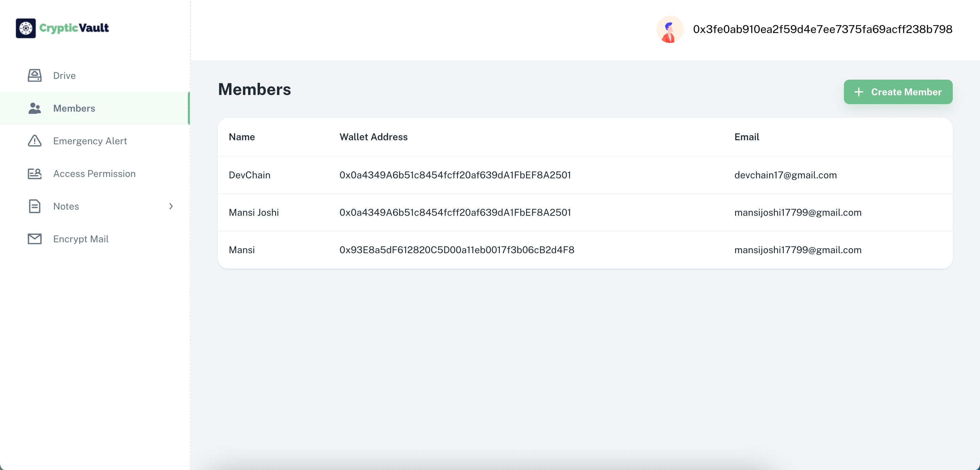The height and width of the screenshot is (470, 980).
Task: Select the Mansi name cell in last row
Action: 242,250
